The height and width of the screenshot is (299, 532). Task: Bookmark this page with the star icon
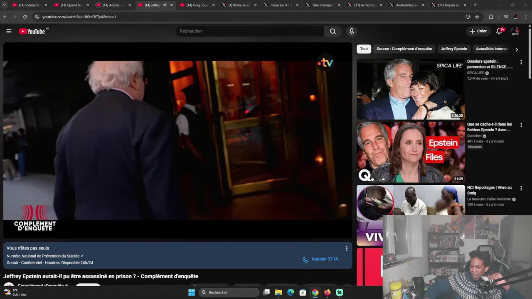point(477,17)
